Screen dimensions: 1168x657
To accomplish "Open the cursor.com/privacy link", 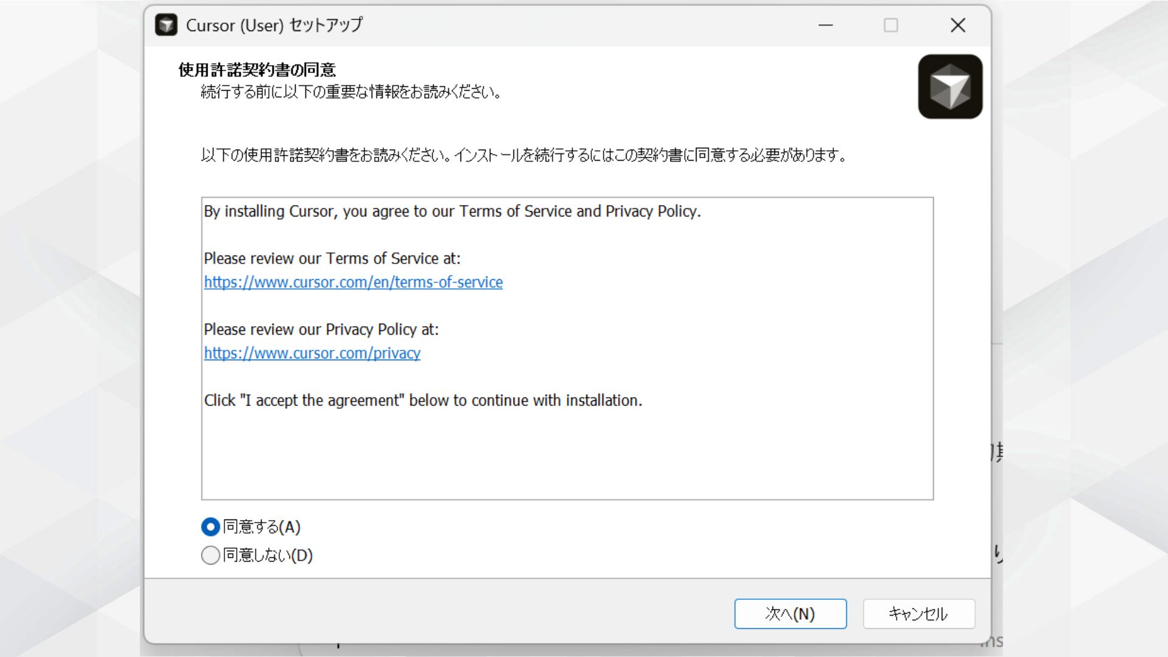I will [312, 353].
